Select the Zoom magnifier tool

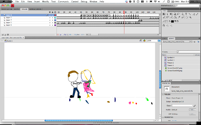tap(190, 17)
